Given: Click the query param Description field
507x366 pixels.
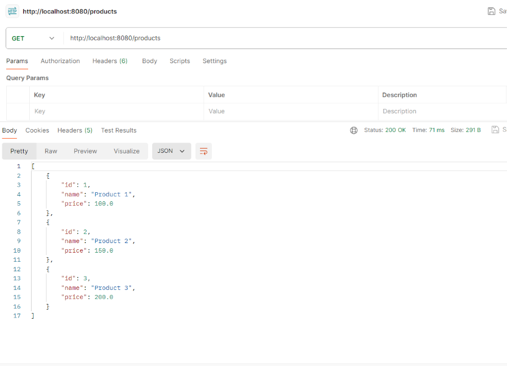Looking at the screenshot, I should (442, 112).
